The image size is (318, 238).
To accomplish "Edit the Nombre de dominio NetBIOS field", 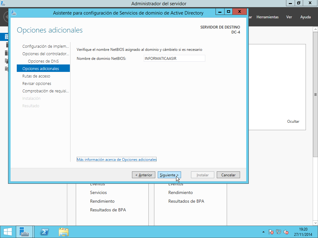I will coord(175,58).
